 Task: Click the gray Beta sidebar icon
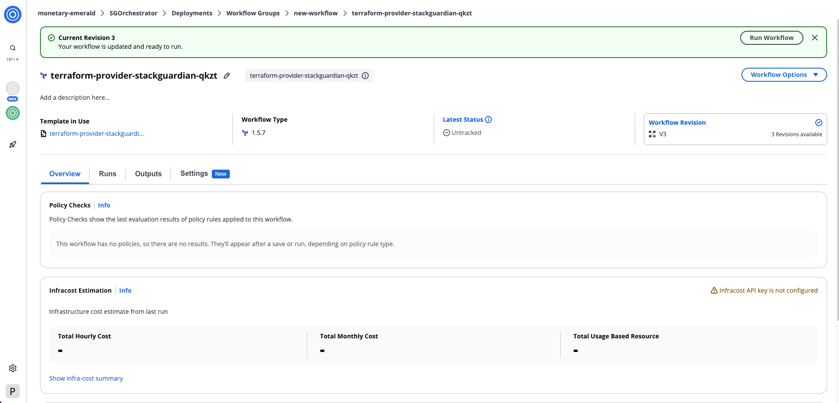click(13, 89)
